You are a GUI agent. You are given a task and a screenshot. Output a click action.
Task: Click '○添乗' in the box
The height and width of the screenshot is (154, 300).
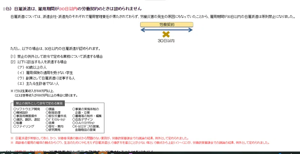pyautogui.click(x=50, y=123)
